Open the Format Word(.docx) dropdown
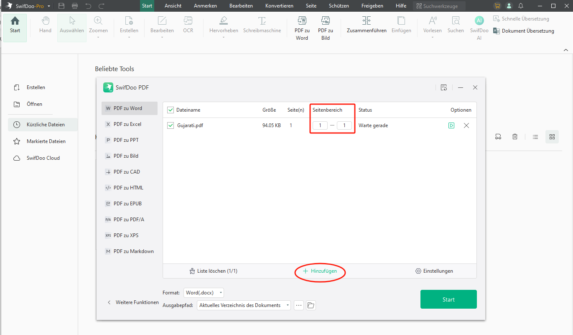The image size is (573, 335). 204,293
